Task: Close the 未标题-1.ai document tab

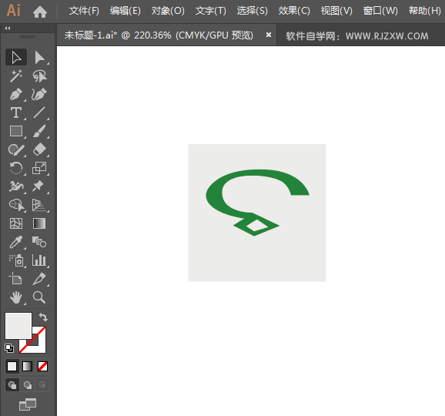Action: (x=269, y=35)
